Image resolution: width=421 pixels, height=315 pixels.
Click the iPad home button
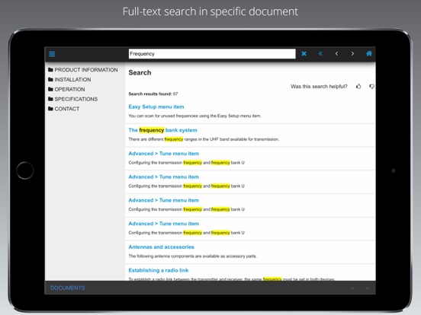coord(25,170)
